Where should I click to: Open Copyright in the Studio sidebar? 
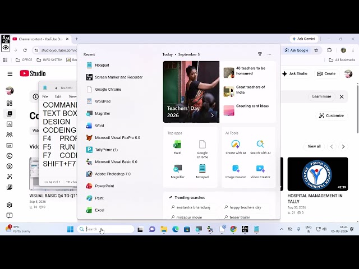tap(10, 156)
